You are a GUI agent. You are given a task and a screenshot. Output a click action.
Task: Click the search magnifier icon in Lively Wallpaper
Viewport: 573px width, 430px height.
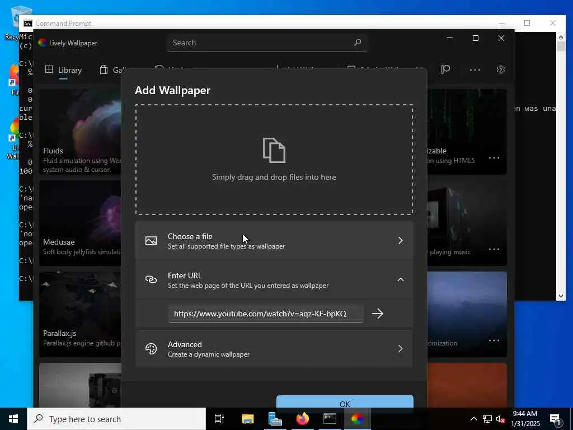pyautogui.click(x=358, y=43)
